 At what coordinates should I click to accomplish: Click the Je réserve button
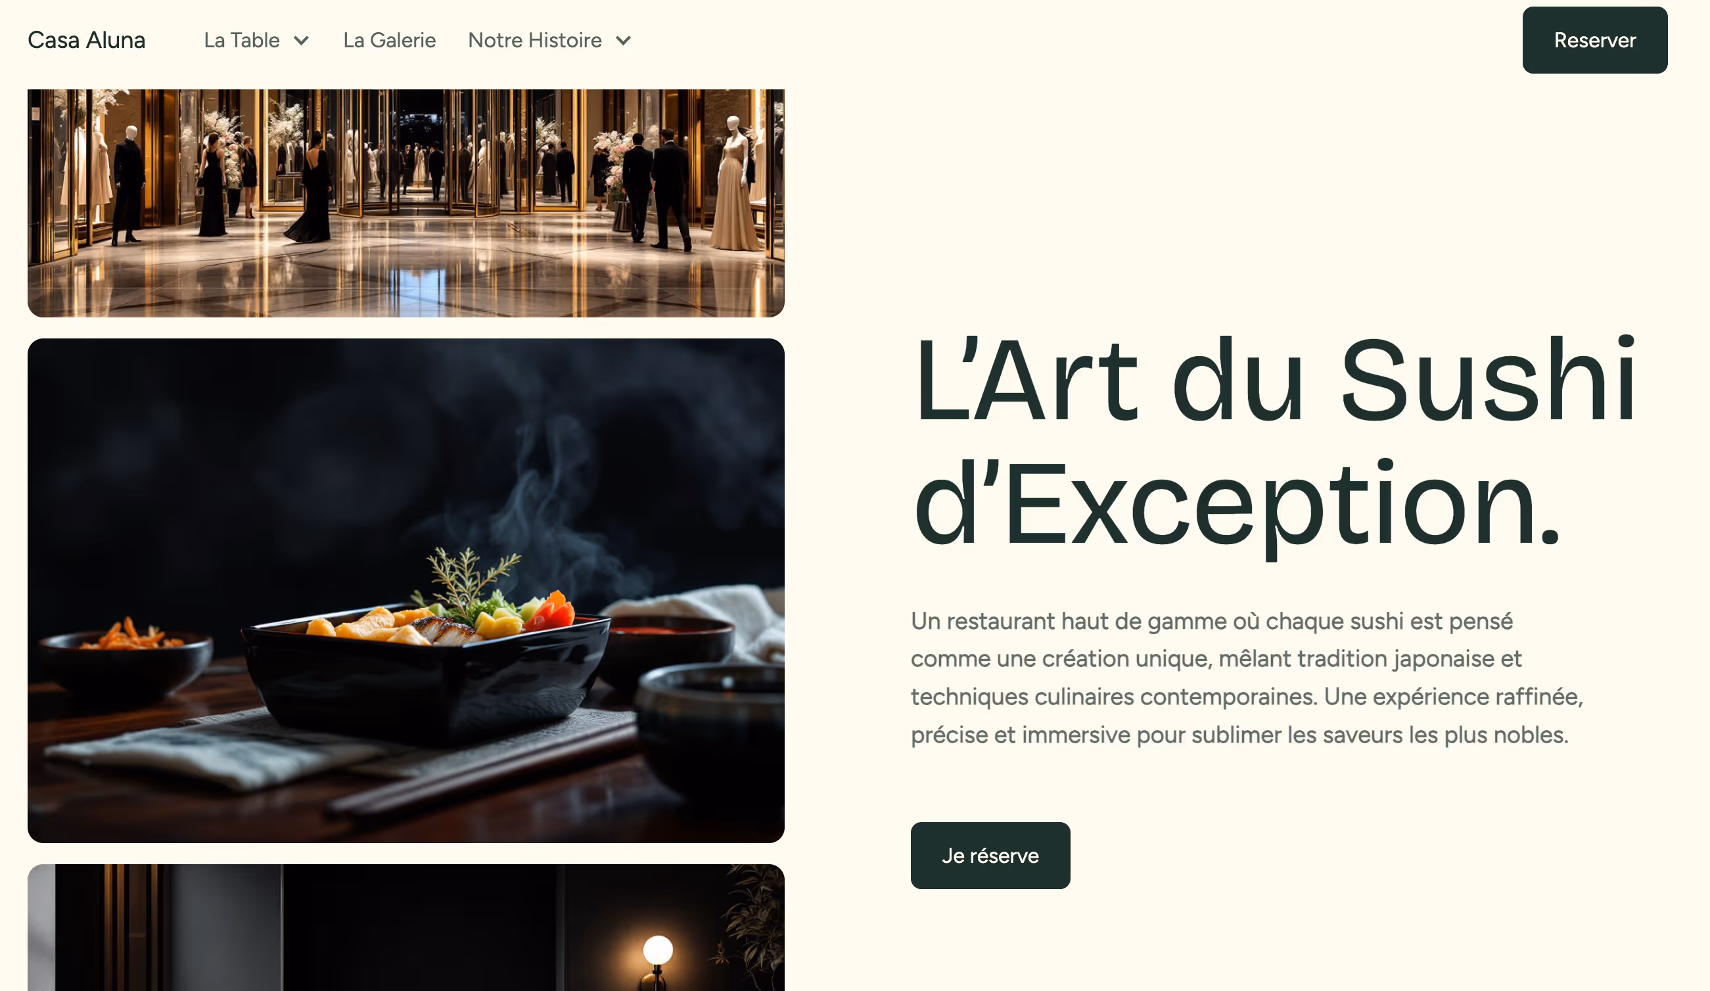point(990,855)
